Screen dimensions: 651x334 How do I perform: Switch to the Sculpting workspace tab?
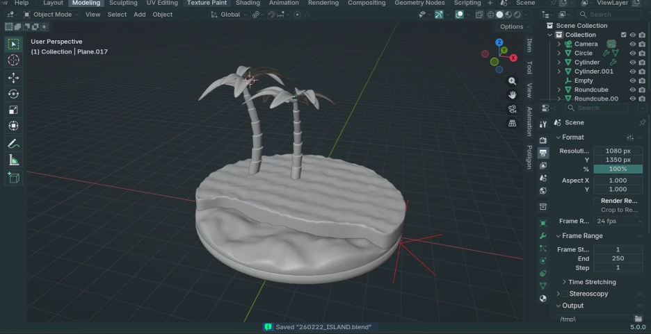pos(123,3)
